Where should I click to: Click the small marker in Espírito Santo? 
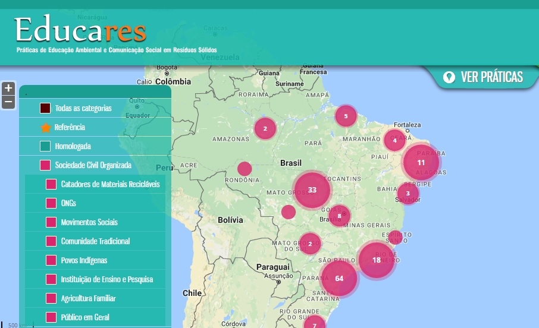[395, 237]
